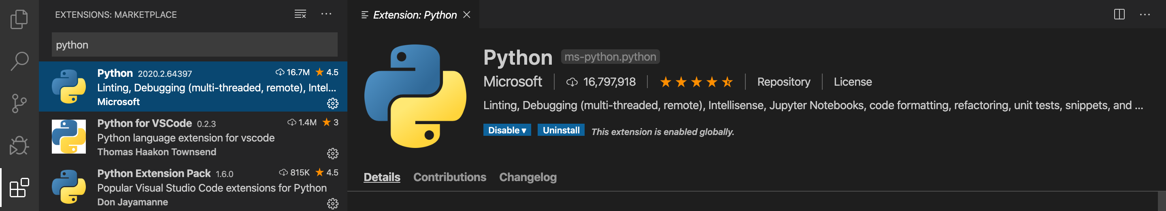Switch to the Details tab
Screen dimensions: 1166x211
[x=381, y=177]
